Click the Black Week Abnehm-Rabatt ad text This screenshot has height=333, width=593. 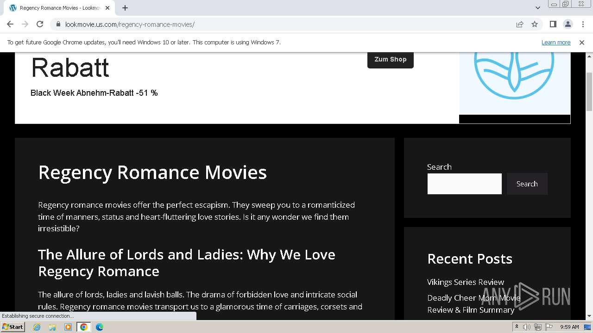pos(94,93)
